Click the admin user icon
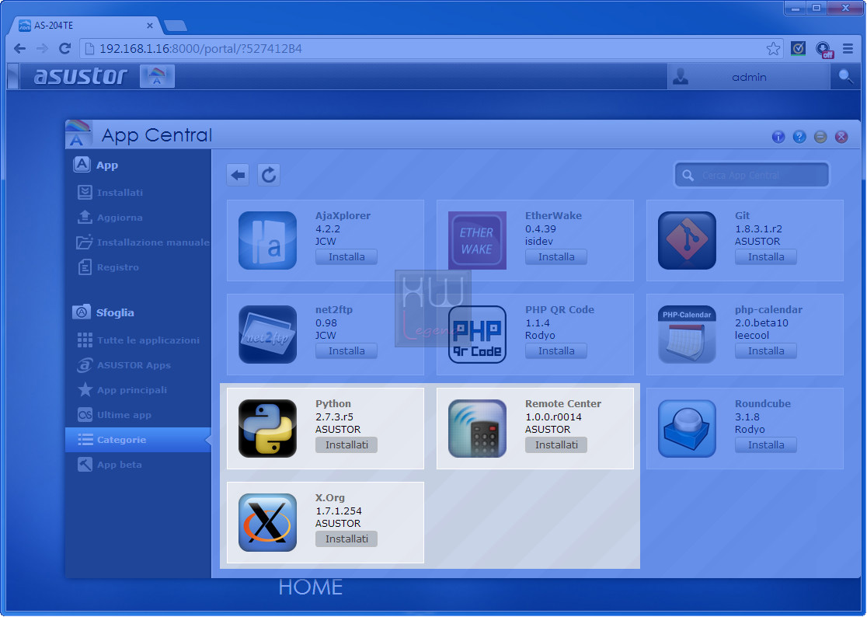 coord(681,76)
